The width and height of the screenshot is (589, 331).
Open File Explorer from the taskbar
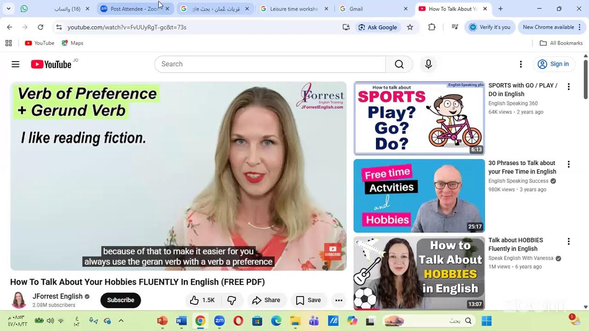click(295, 321)
